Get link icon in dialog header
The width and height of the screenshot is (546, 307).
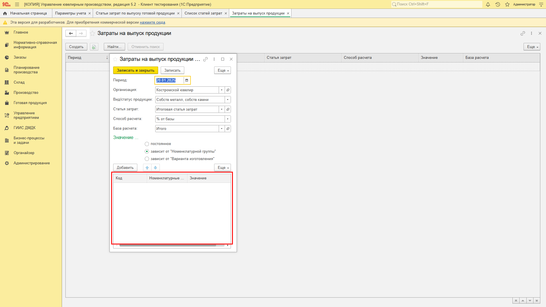tap(206, 59)
